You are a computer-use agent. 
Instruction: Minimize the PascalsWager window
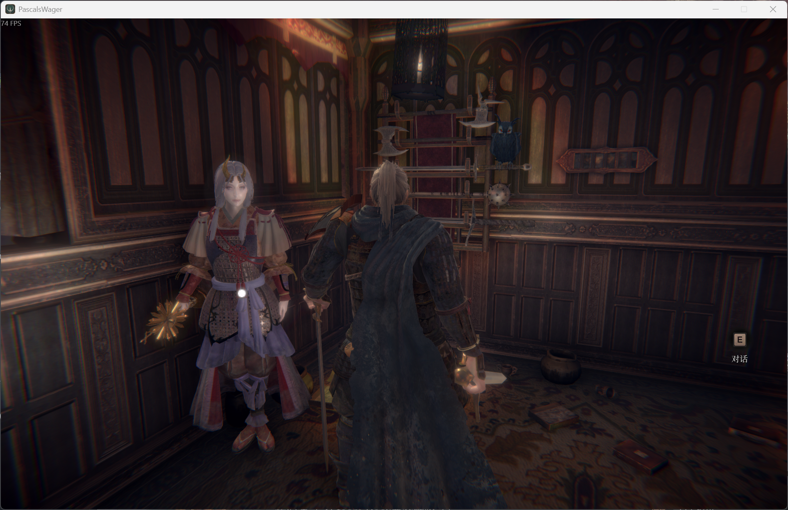tap(716, 9)
